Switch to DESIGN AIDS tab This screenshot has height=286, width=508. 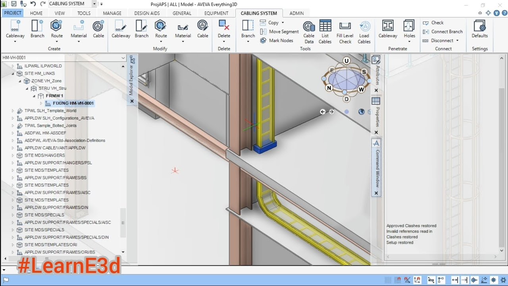coord(147,13)
